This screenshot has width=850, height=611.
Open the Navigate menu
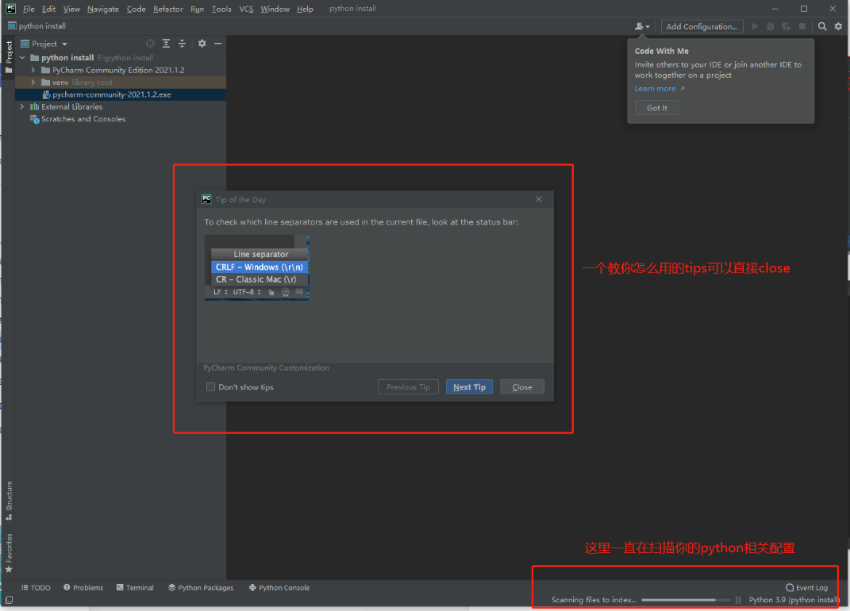(x=103, y=9)
